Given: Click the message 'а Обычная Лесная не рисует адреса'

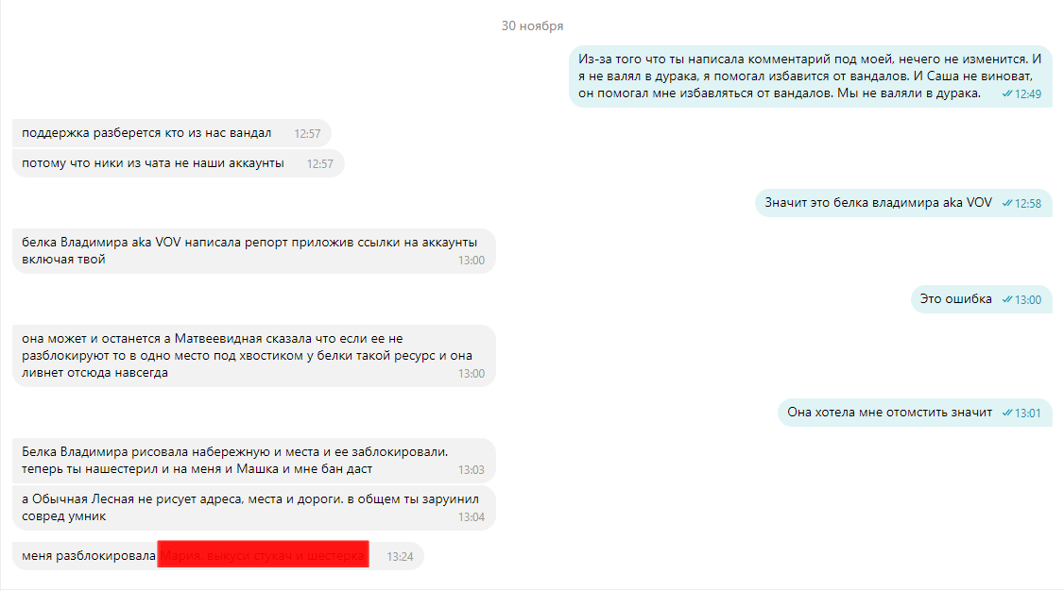Looking at the screenshot, I should click(x=254, y=508).
